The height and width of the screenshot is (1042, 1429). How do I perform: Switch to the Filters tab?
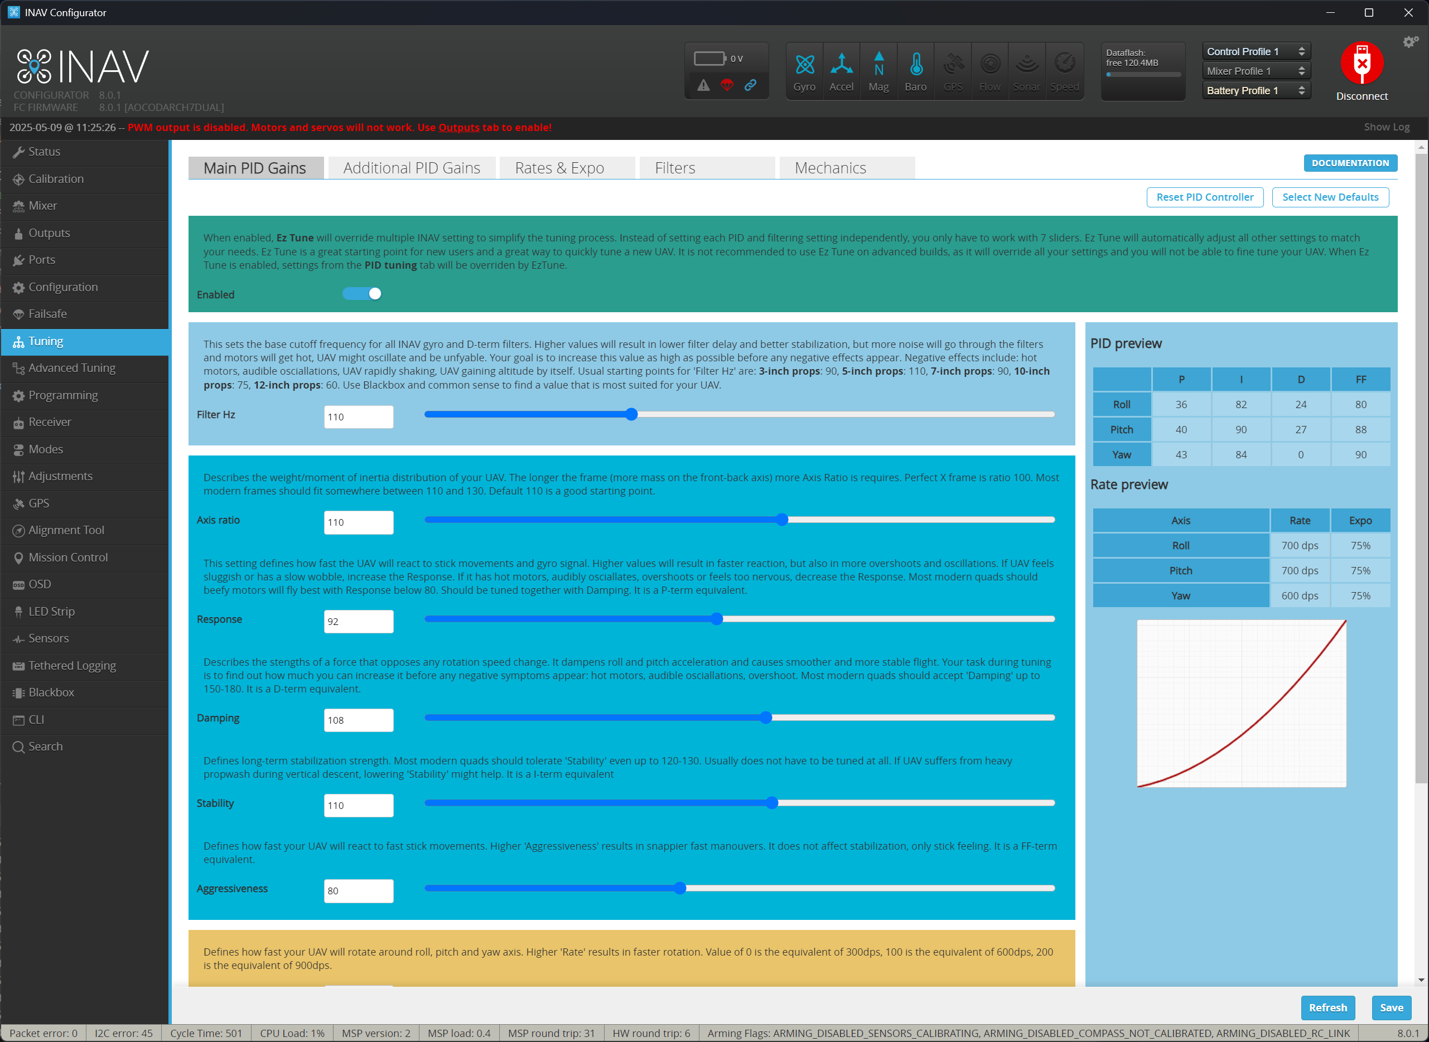(x=707, y=168)
